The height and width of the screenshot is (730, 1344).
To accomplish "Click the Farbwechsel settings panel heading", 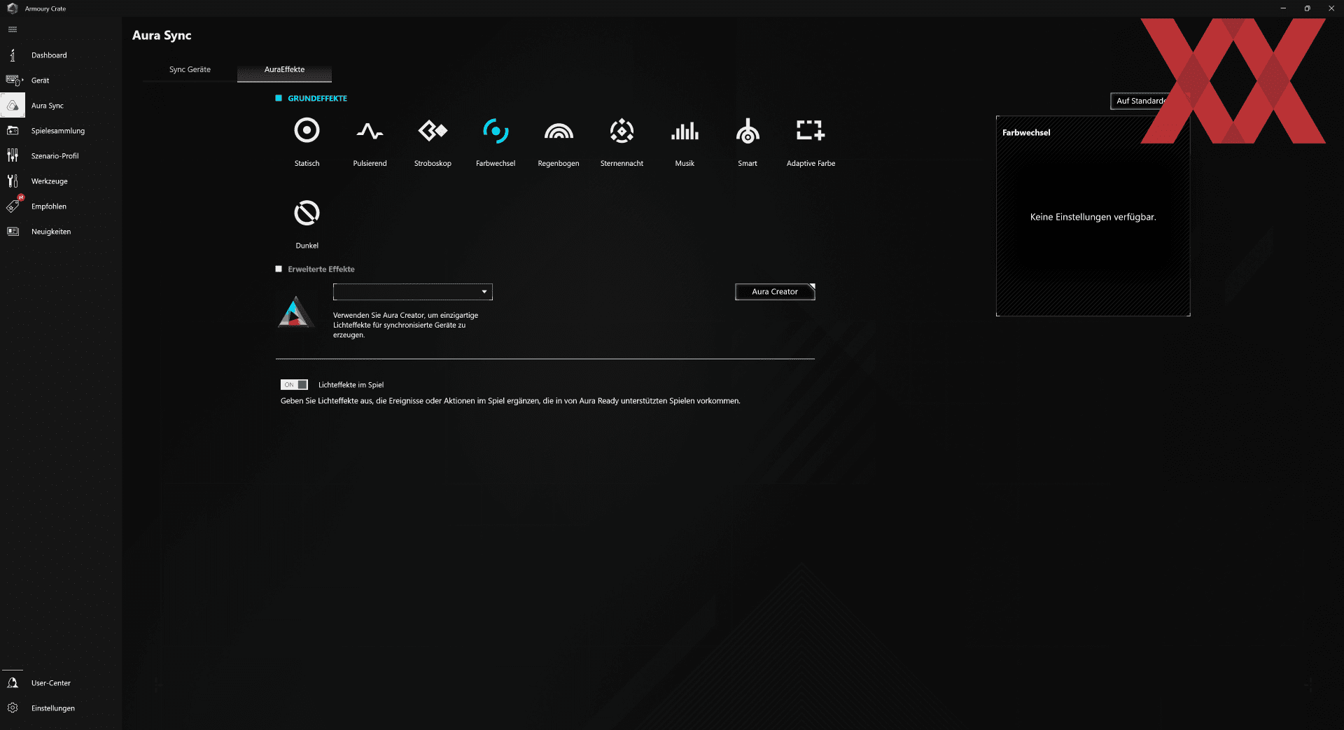I will coord(1026,133).
